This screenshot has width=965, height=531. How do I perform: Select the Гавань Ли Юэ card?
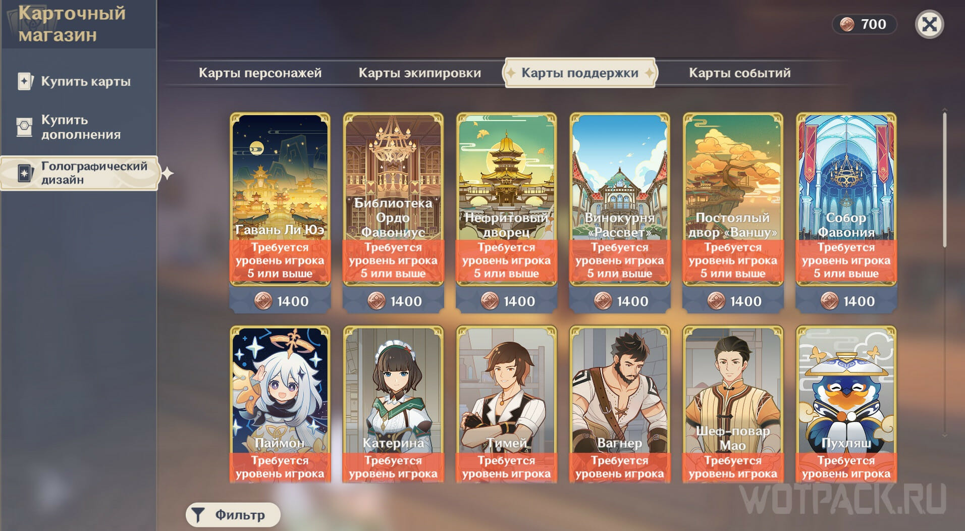pos(280,199)
